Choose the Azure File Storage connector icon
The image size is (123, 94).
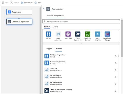click(88, 34)
